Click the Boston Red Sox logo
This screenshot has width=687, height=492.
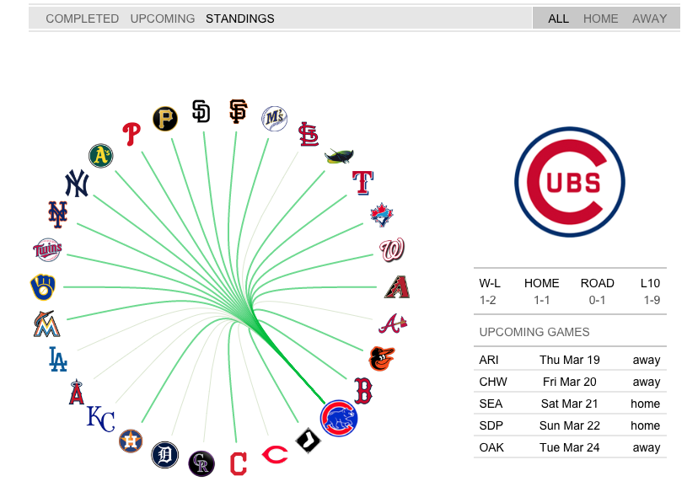click(363, 391)
